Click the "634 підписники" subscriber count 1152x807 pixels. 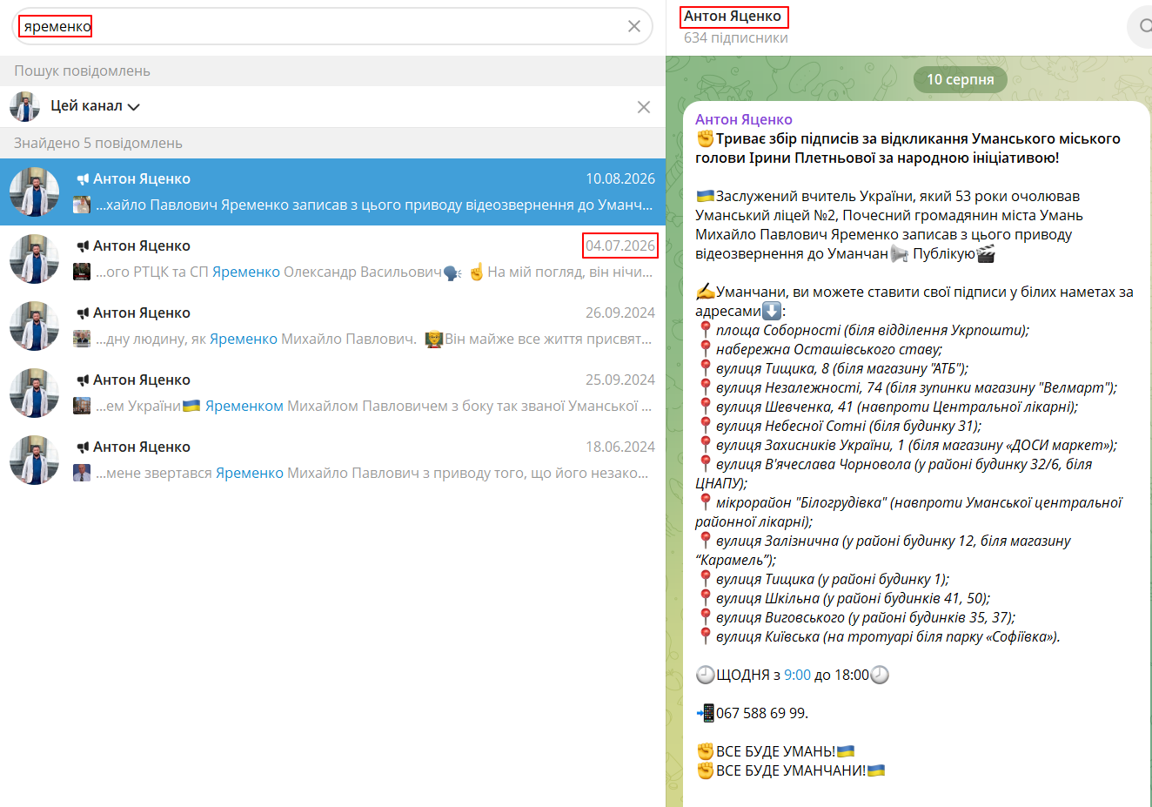click(x=736, y=38)
